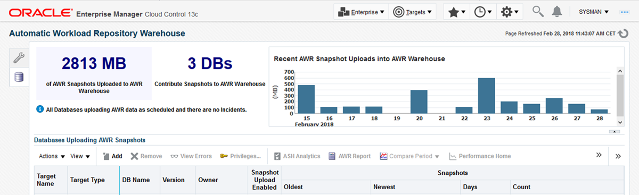Click the 2813 MB summary tile
The height and width of the screenshot is (195, 639).
coord(94,73)
